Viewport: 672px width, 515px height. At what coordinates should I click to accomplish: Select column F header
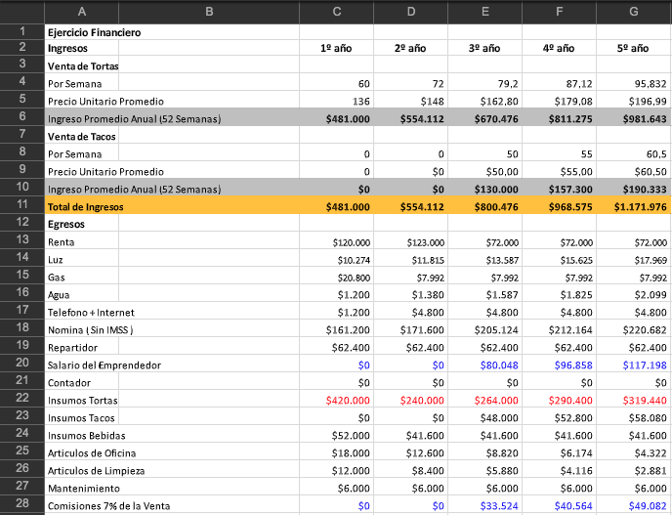[x=559, y=12]
